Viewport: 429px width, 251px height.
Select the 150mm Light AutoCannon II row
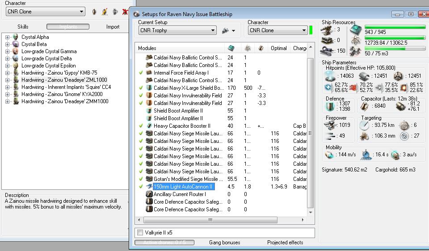(x=221, y=187)
